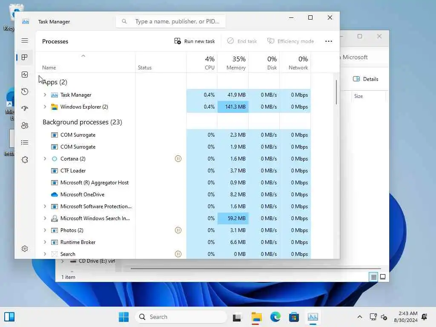Screen dimensions: 436x327
Task: Open the notification bell in system tray
Action: [x=425, y=317]
